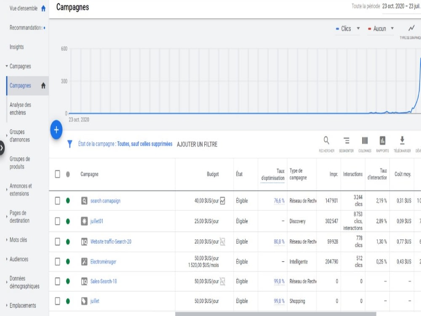Open the Clics metric dropdown
This screenshot has width=421, height=316.
click(x=348, y=29)
